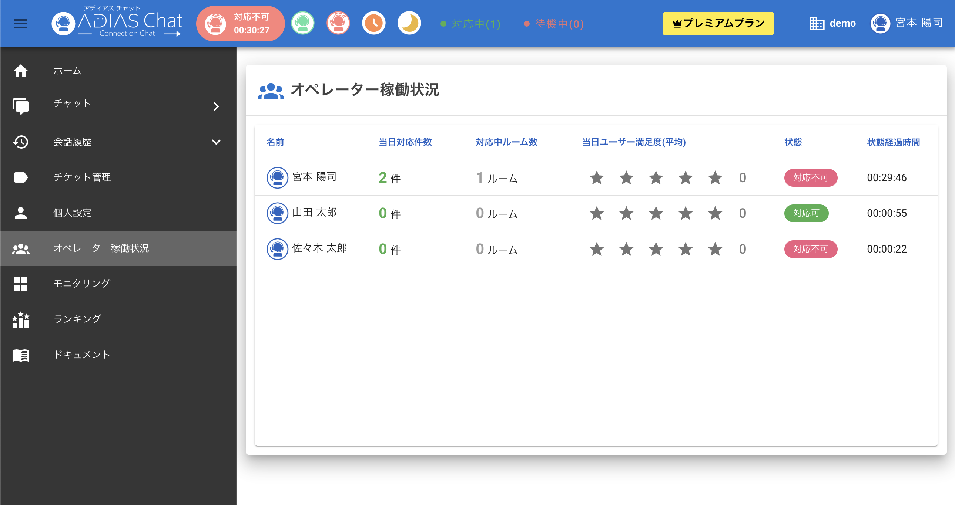
Task: Open チケット管理 from the sidebar
Action: point(82,177)
